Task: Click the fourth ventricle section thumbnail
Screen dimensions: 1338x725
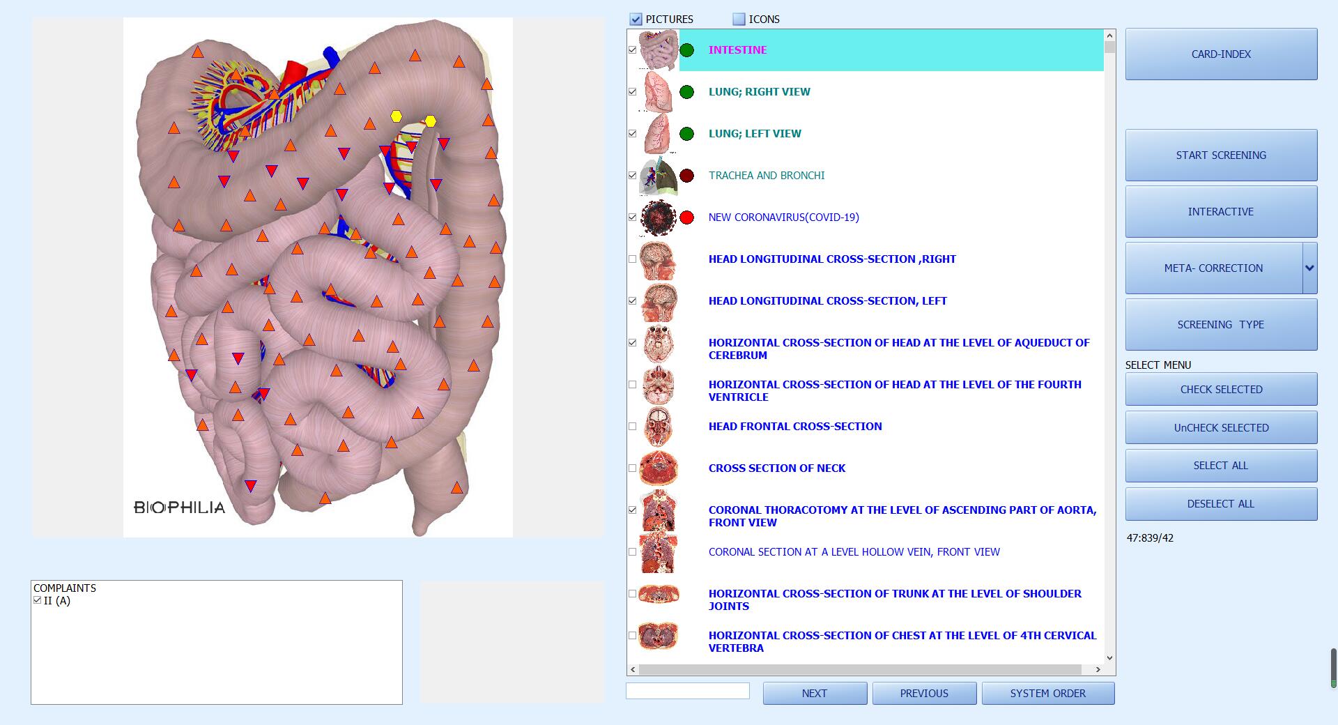Action: pos(659,385)
